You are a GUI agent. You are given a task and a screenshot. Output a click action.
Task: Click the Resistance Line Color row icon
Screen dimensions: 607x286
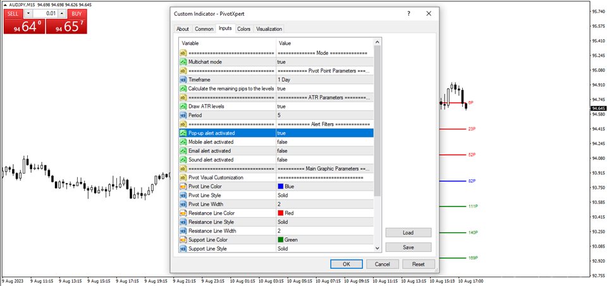tap(183, 213)
